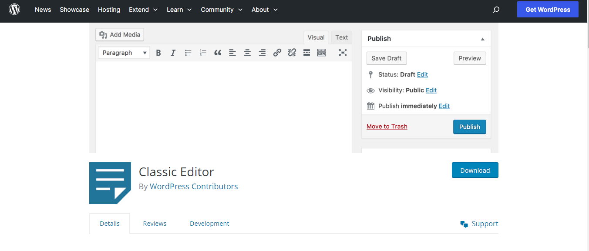Enable distraction-free fullscreen mode icon
This screenshot has height=251, width=589.
pos(343,53)
